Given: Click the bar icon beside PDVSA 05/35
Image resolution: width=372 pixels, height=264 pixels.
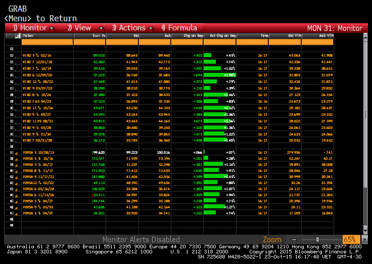Looking at the screenshot, I should [16, 208].
